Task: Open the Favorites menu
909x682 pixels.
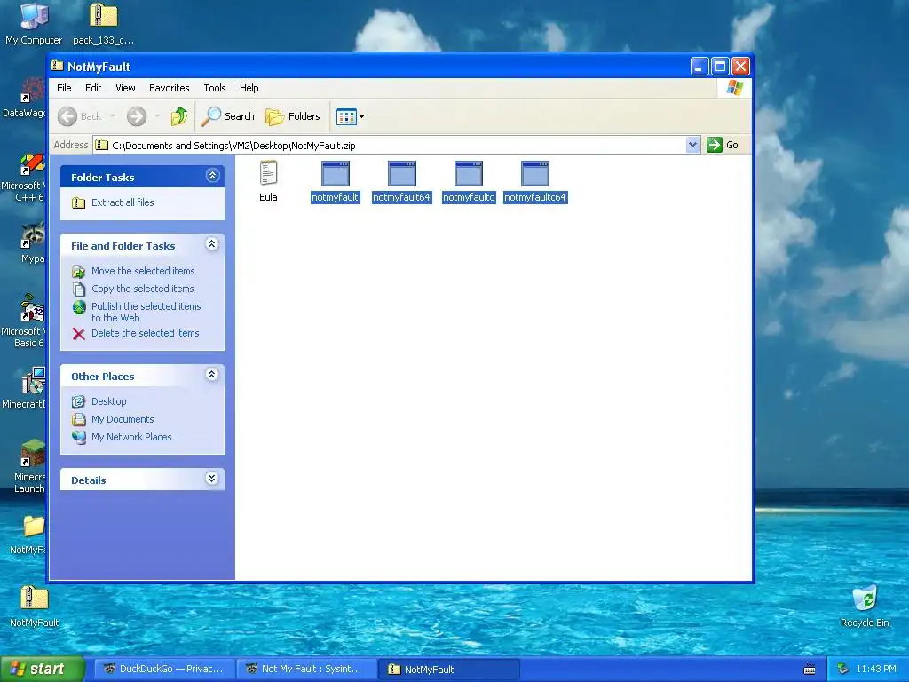Action: tap(170, 88)
